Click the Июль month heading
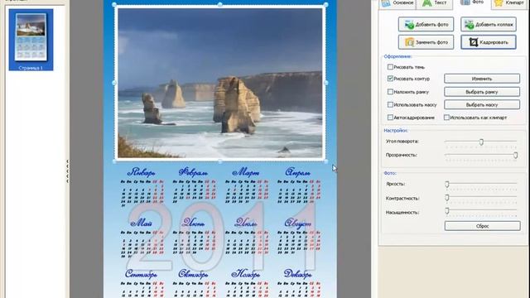This screenshot has height=298, width=530. 245,223
